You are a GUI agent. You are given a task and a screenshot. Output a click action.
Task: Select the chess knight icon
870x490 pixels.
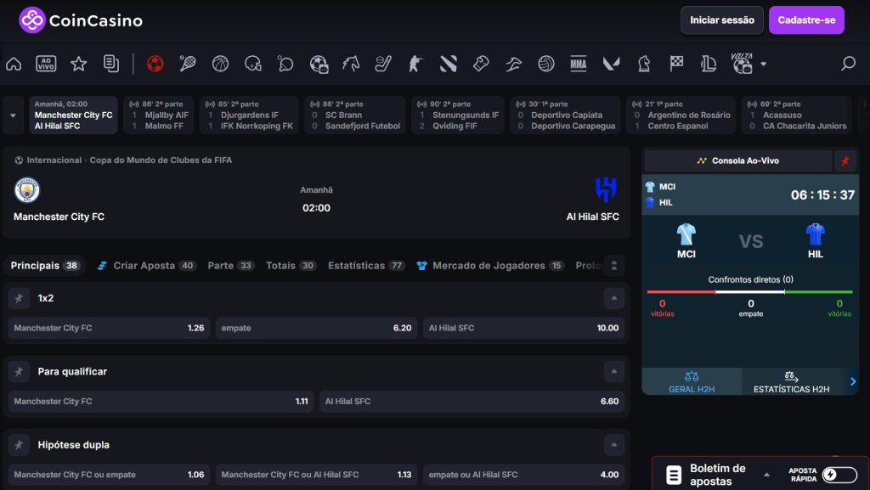(644, 65)
